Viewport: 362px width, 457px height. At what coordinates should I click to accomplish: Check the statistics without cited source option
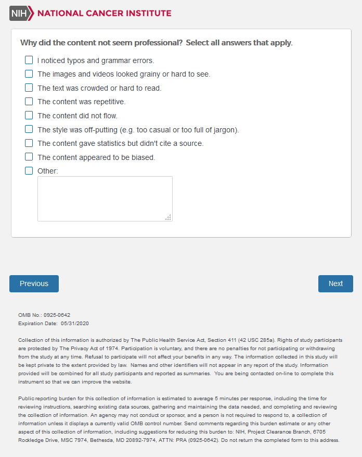point(29,143)
